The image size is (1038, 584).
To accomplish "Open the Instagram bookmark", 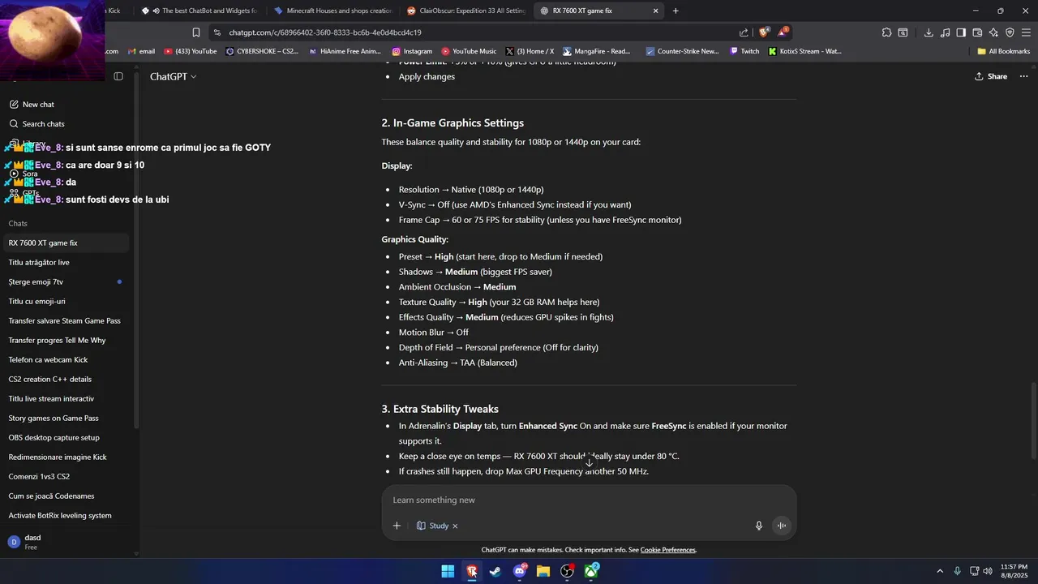I will [412, 51].
